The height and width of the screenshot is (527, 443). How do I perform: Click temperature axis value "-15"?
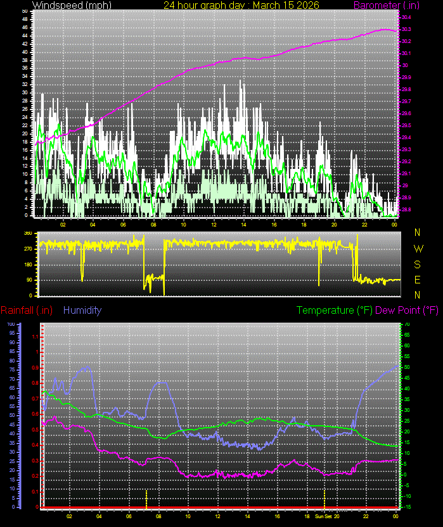click(406, 507)
